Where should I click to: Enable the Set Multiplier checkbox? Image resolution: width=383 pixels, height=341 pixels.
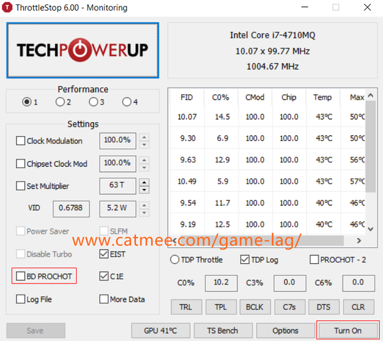pos(20,186)
